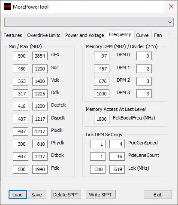Image resolution: width=178 pixels, height=205 pixels.
Task: Click the MorePowerTool app icon
Action: (x=7, y=6)
